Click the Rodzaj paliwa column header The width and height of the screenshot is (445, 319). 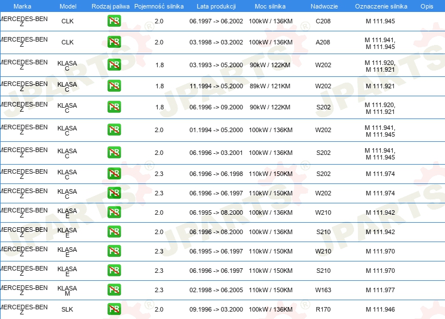pos(110,6)
